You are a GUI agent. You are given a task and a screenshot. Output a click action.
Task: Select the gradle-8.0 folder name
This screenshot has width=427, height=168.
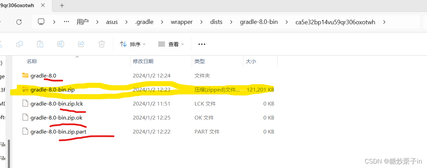coord(43,75)
